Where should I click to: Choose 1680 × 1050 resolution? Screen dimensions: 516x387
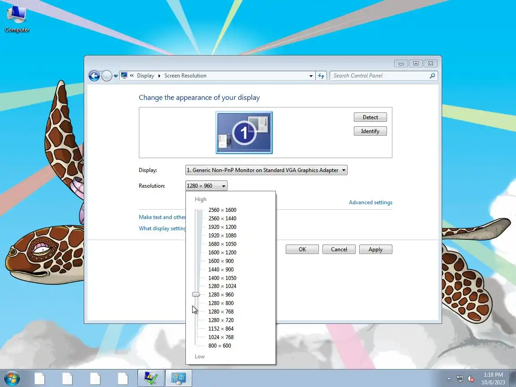click(x=222, y=244)
